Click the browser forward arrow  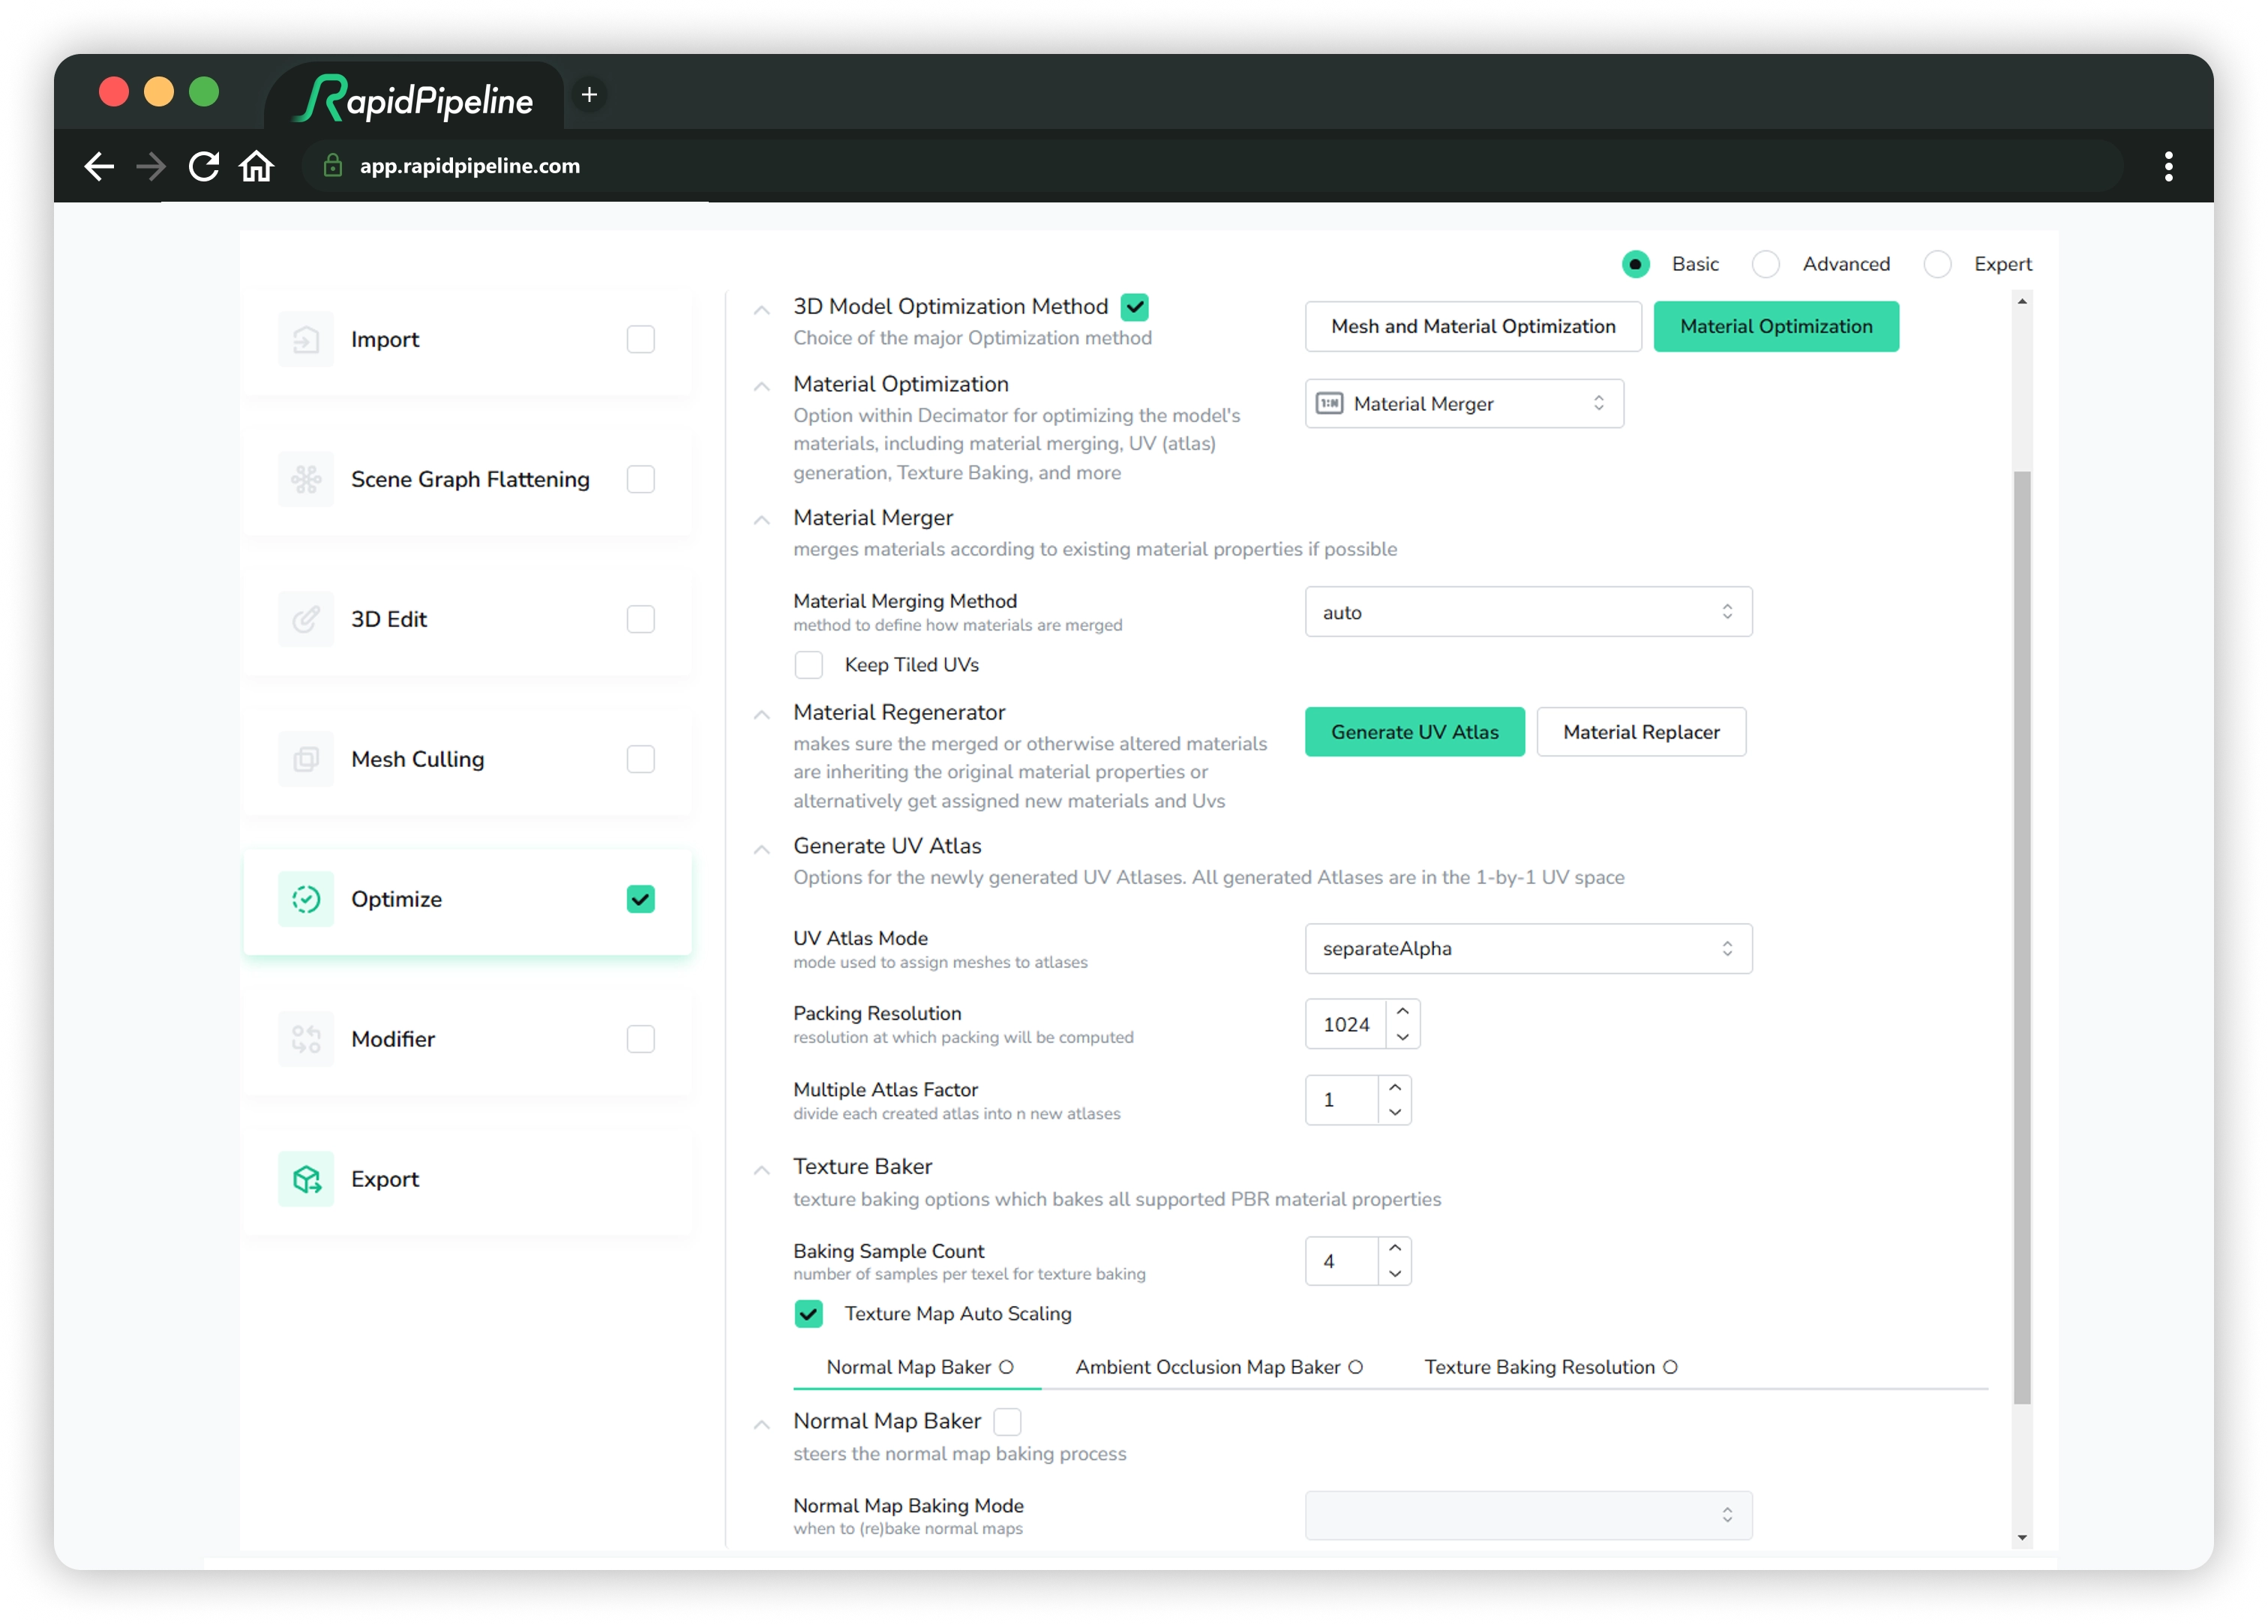coord(151,166)
